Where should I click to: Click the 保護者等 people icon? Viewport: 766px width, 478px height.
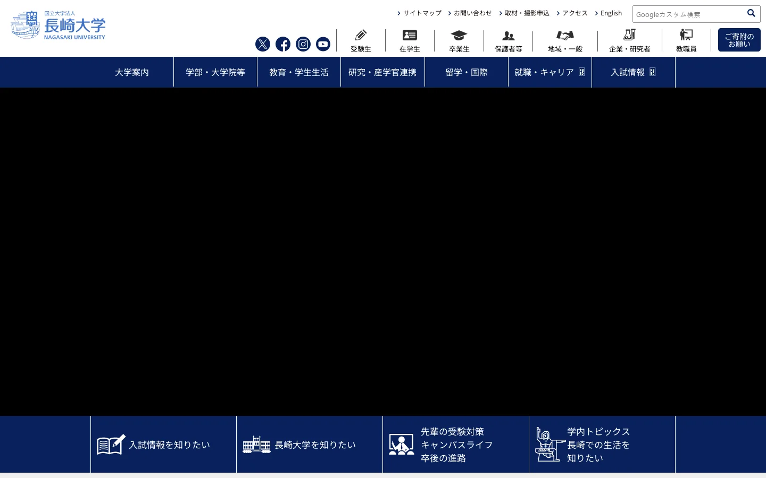(509, 36)
